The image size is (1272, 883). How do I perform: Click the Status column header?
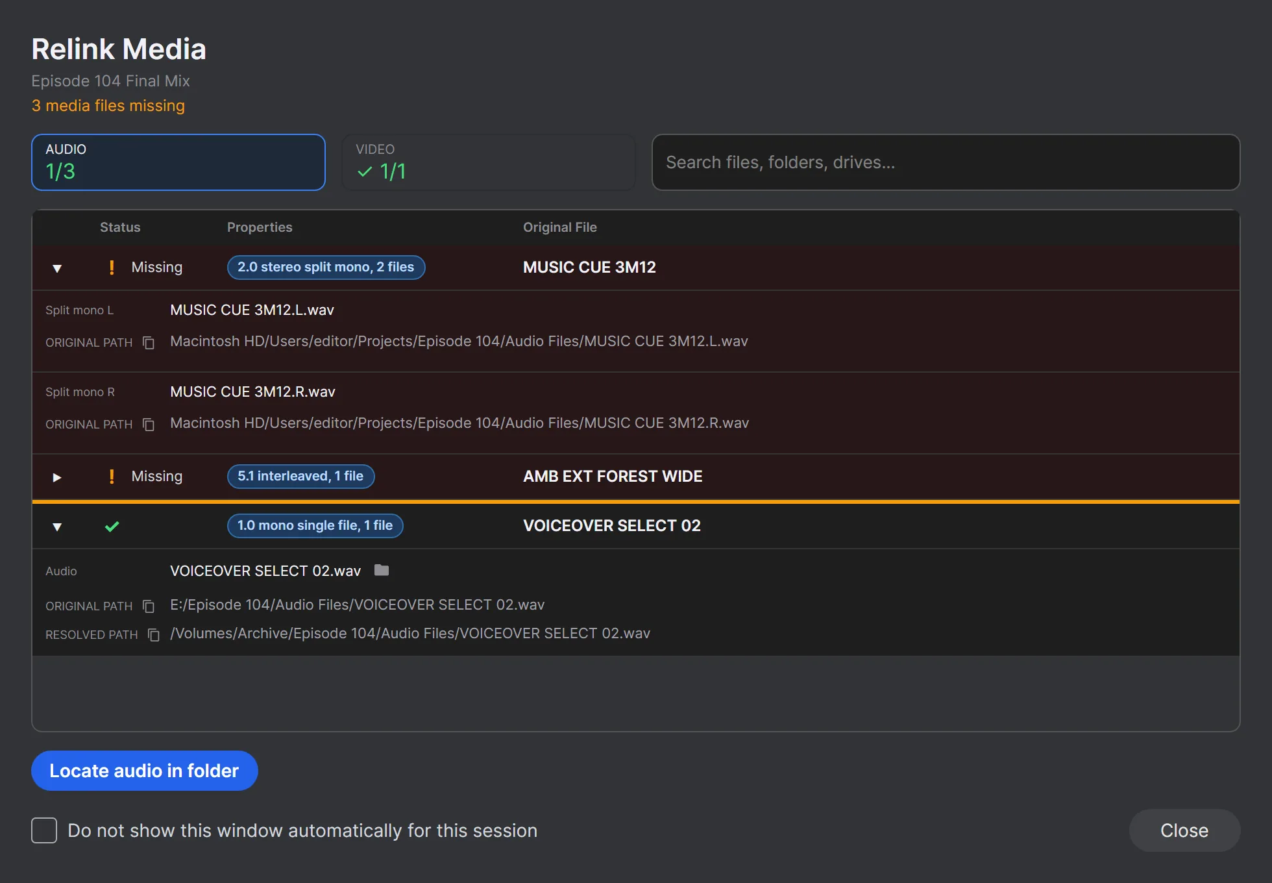point(120,227)
